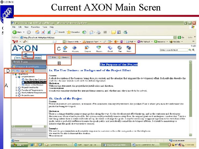Click the Messenger icon in the browser toolbar
The height and width of the screenshot is (149, 199).
pyautogui.click(x=125, y=32)
